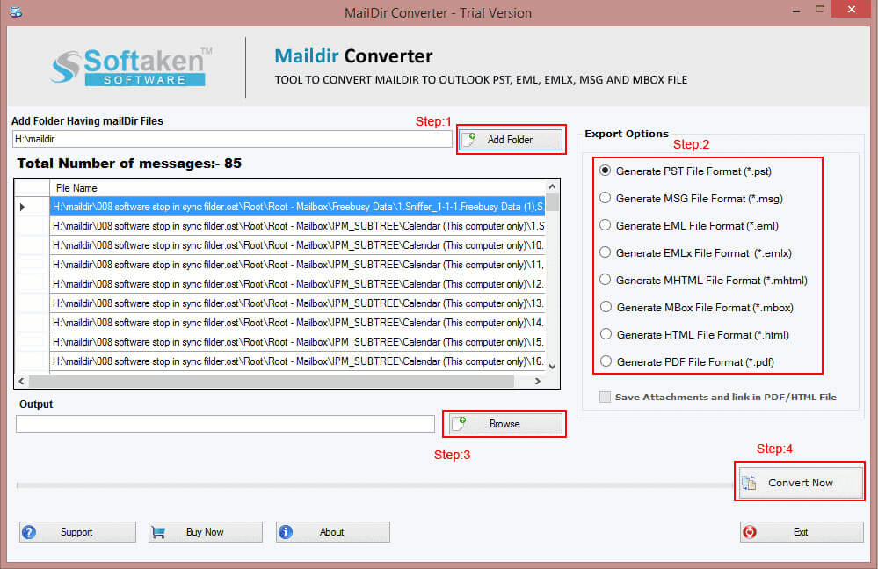878x569 pixels.
Task: Select the Calendar row ending in \16.
Action: tap(297, 361)
